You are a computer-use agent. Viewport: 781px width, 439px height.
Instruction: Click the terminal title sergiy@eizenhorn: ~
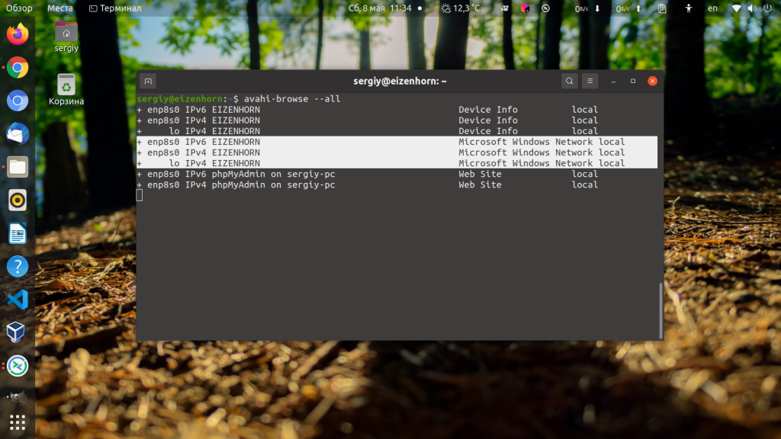400,81
